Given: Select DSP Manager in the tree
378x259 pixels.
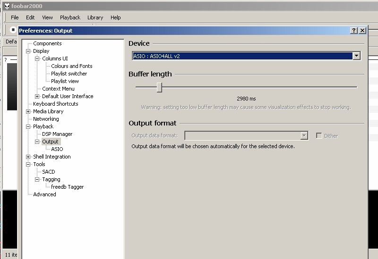Looking at the screenshot, I should [x=57, y=134].
